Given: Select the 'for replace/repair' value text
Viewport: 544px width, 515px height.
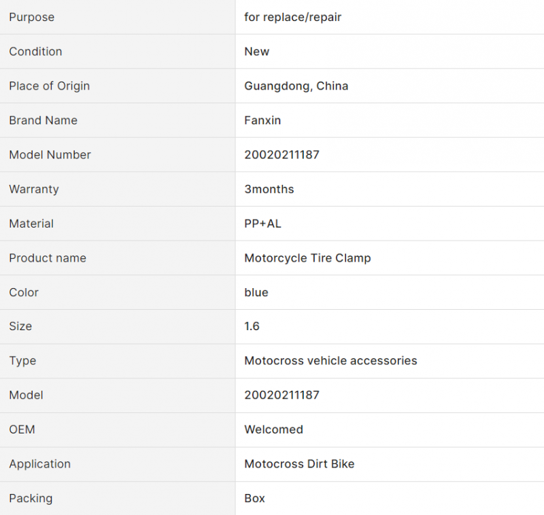Looking at the screenshot, I should point(293,17).
